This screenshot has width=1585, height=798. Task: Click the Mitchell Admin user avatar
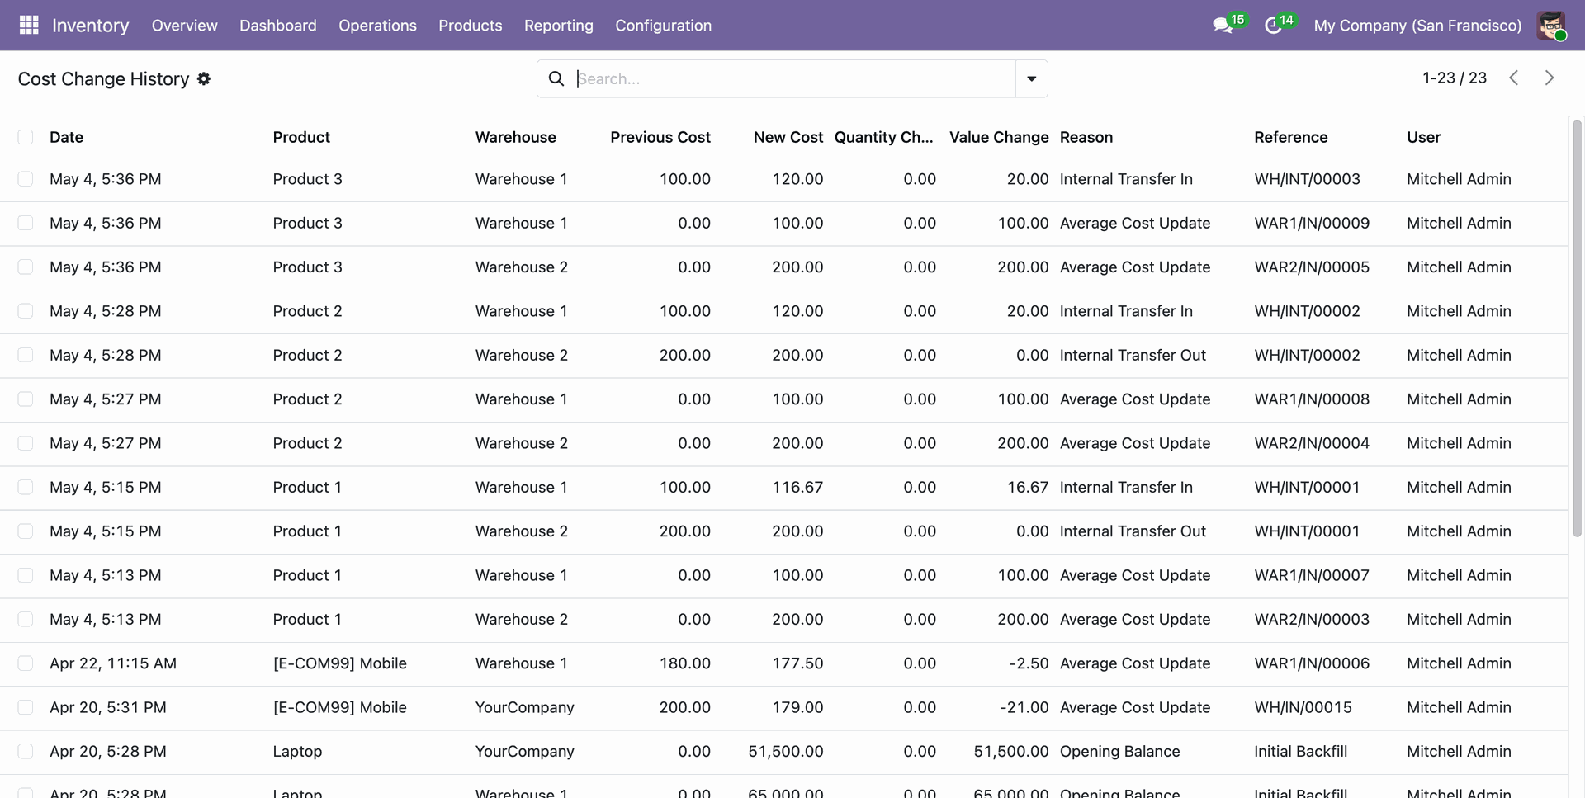pyautogui.click(x=1551, y=26)
